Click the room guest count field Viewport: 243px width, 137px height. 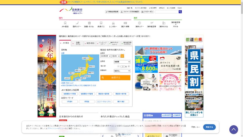coord(123,66)
